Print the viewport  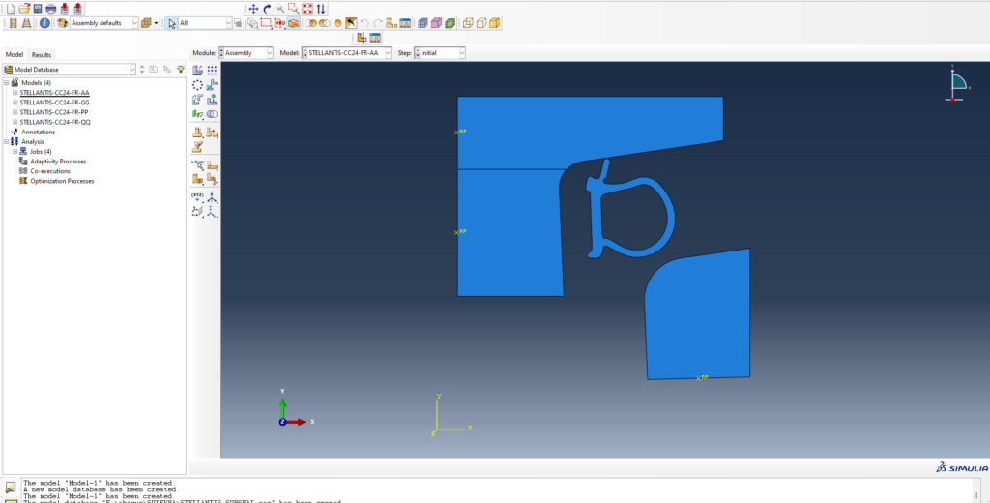point(50,8)
